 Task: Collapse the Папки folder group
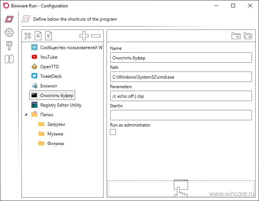pos(26,114)
